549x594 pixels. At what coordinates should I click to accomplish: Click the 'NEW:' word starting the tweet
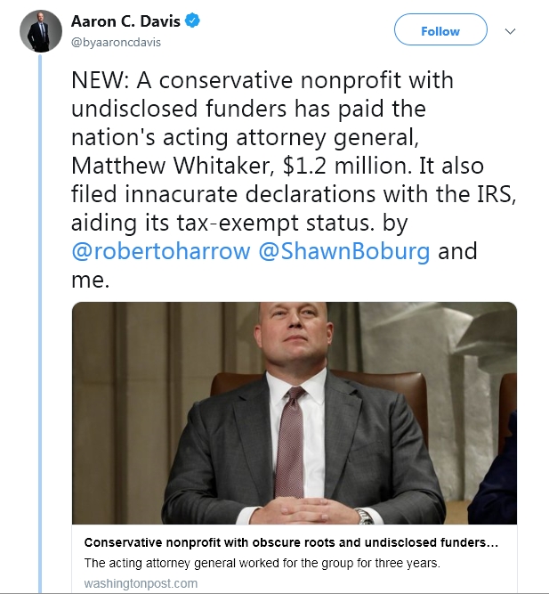point(99,80)
